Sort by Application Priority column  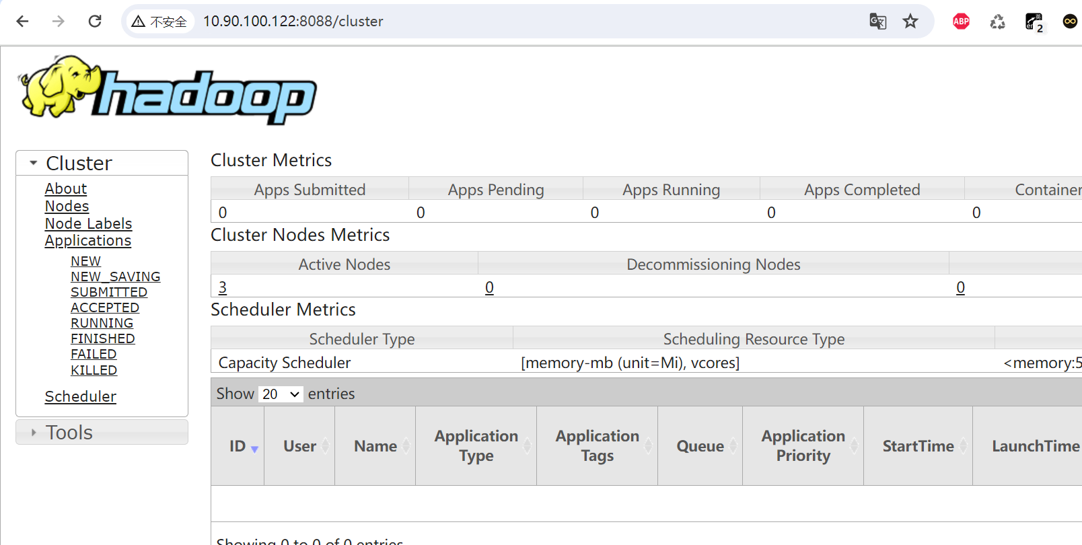coord(803,446)
